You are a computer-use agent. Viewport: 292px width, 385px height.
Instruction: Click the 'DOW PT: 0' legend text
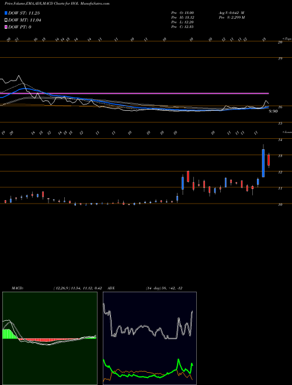pos(19,27)
